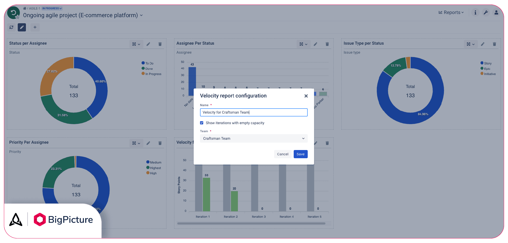Expand the IN PROGRESS status dropdown

pos(52,8)
